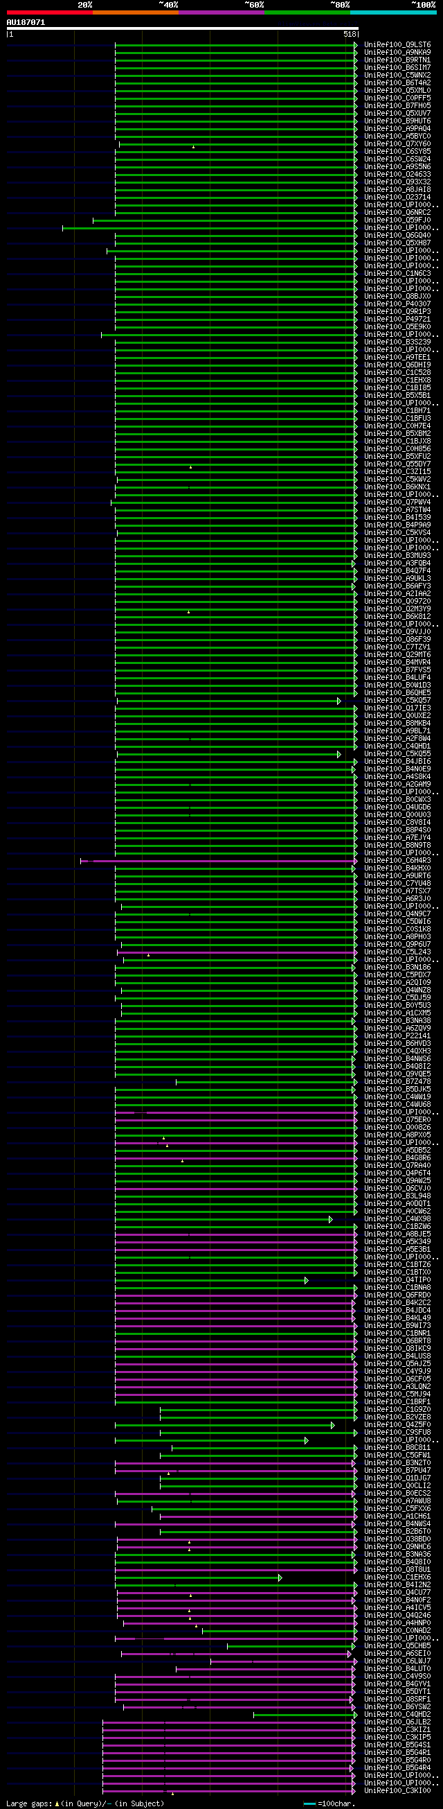Click the purple alignment bar for C6H4R3
The width and height of the screenshot is (443, 1809).
219,861
